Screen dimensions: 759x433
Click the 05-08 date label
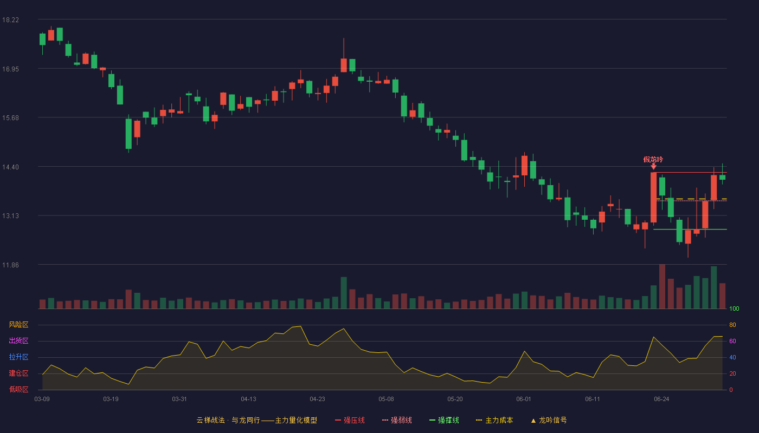[x=386, y=399]
